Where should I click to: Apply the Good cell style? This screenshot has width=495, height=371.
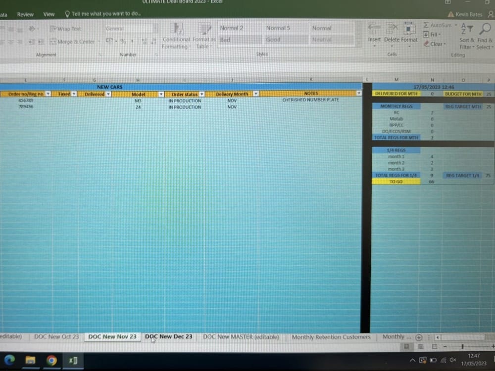pyautogui.click(x=286, y=40)
